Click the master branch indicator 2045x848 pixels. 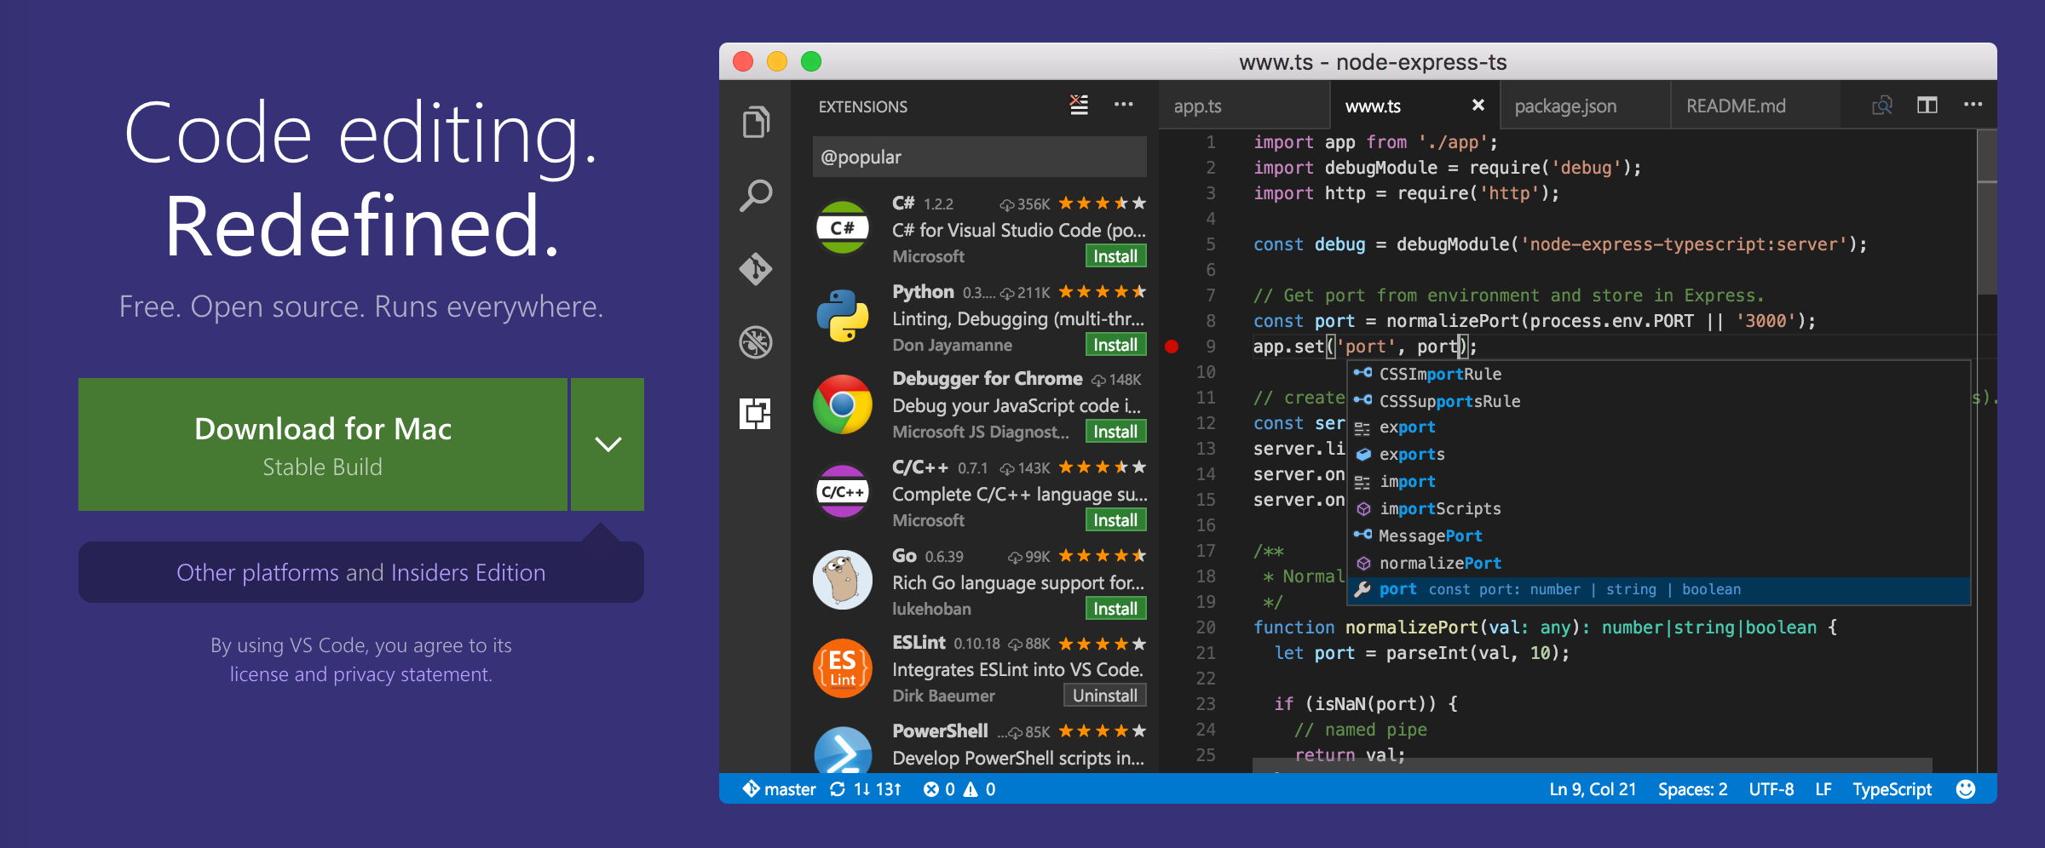pos(779,789)
